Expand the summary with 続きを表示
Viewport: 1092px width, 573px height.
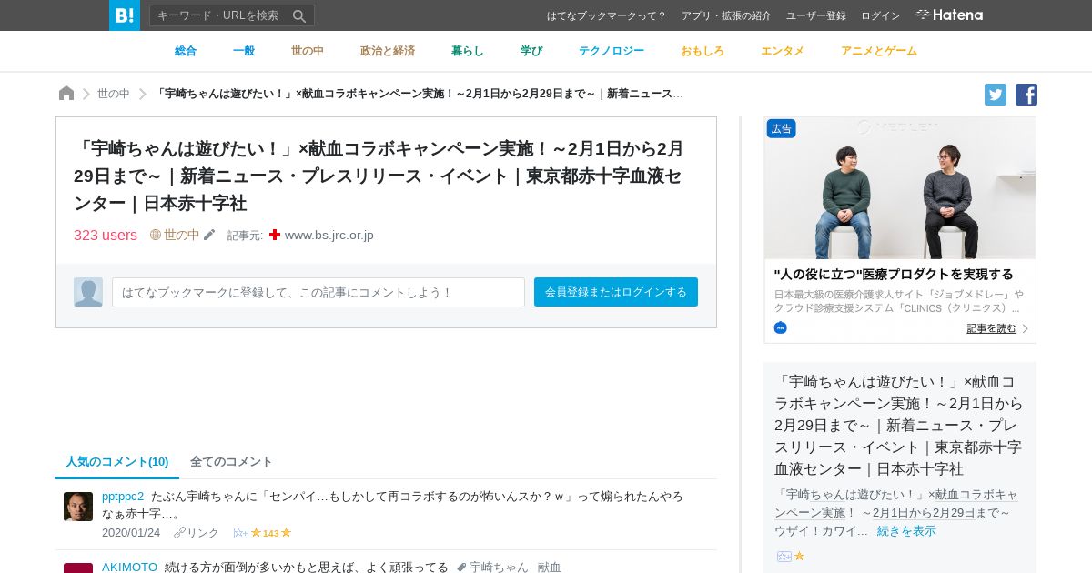coord(906,530)
